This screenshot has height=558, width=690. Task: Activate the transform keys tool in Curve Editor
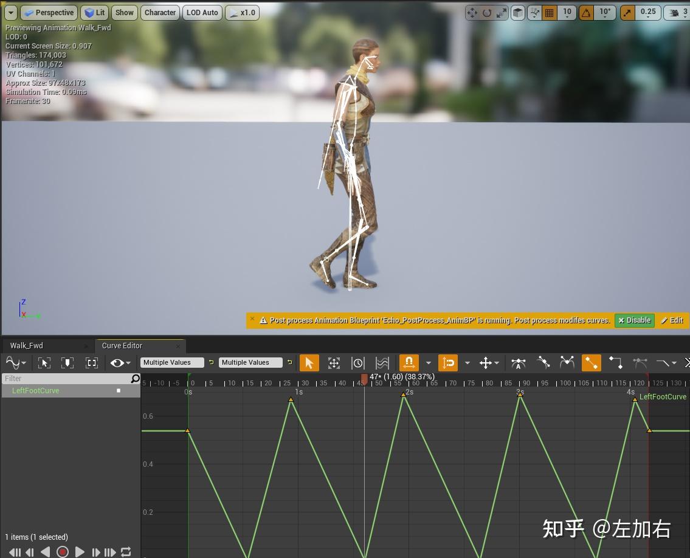click(333, 363)
